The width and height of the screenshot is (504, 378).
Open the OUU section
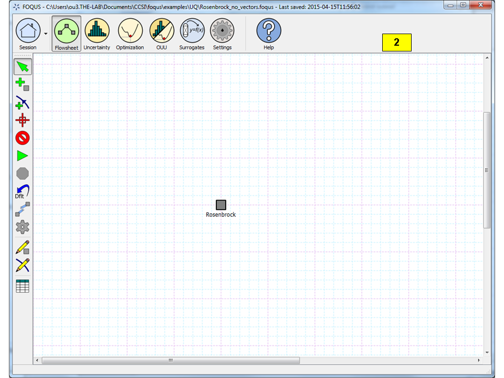click(161, 31)
